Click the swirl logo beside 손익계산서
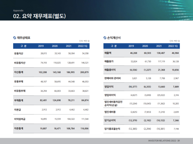The height and width of the screenshot is (144, 193). (x=105, y=38)
